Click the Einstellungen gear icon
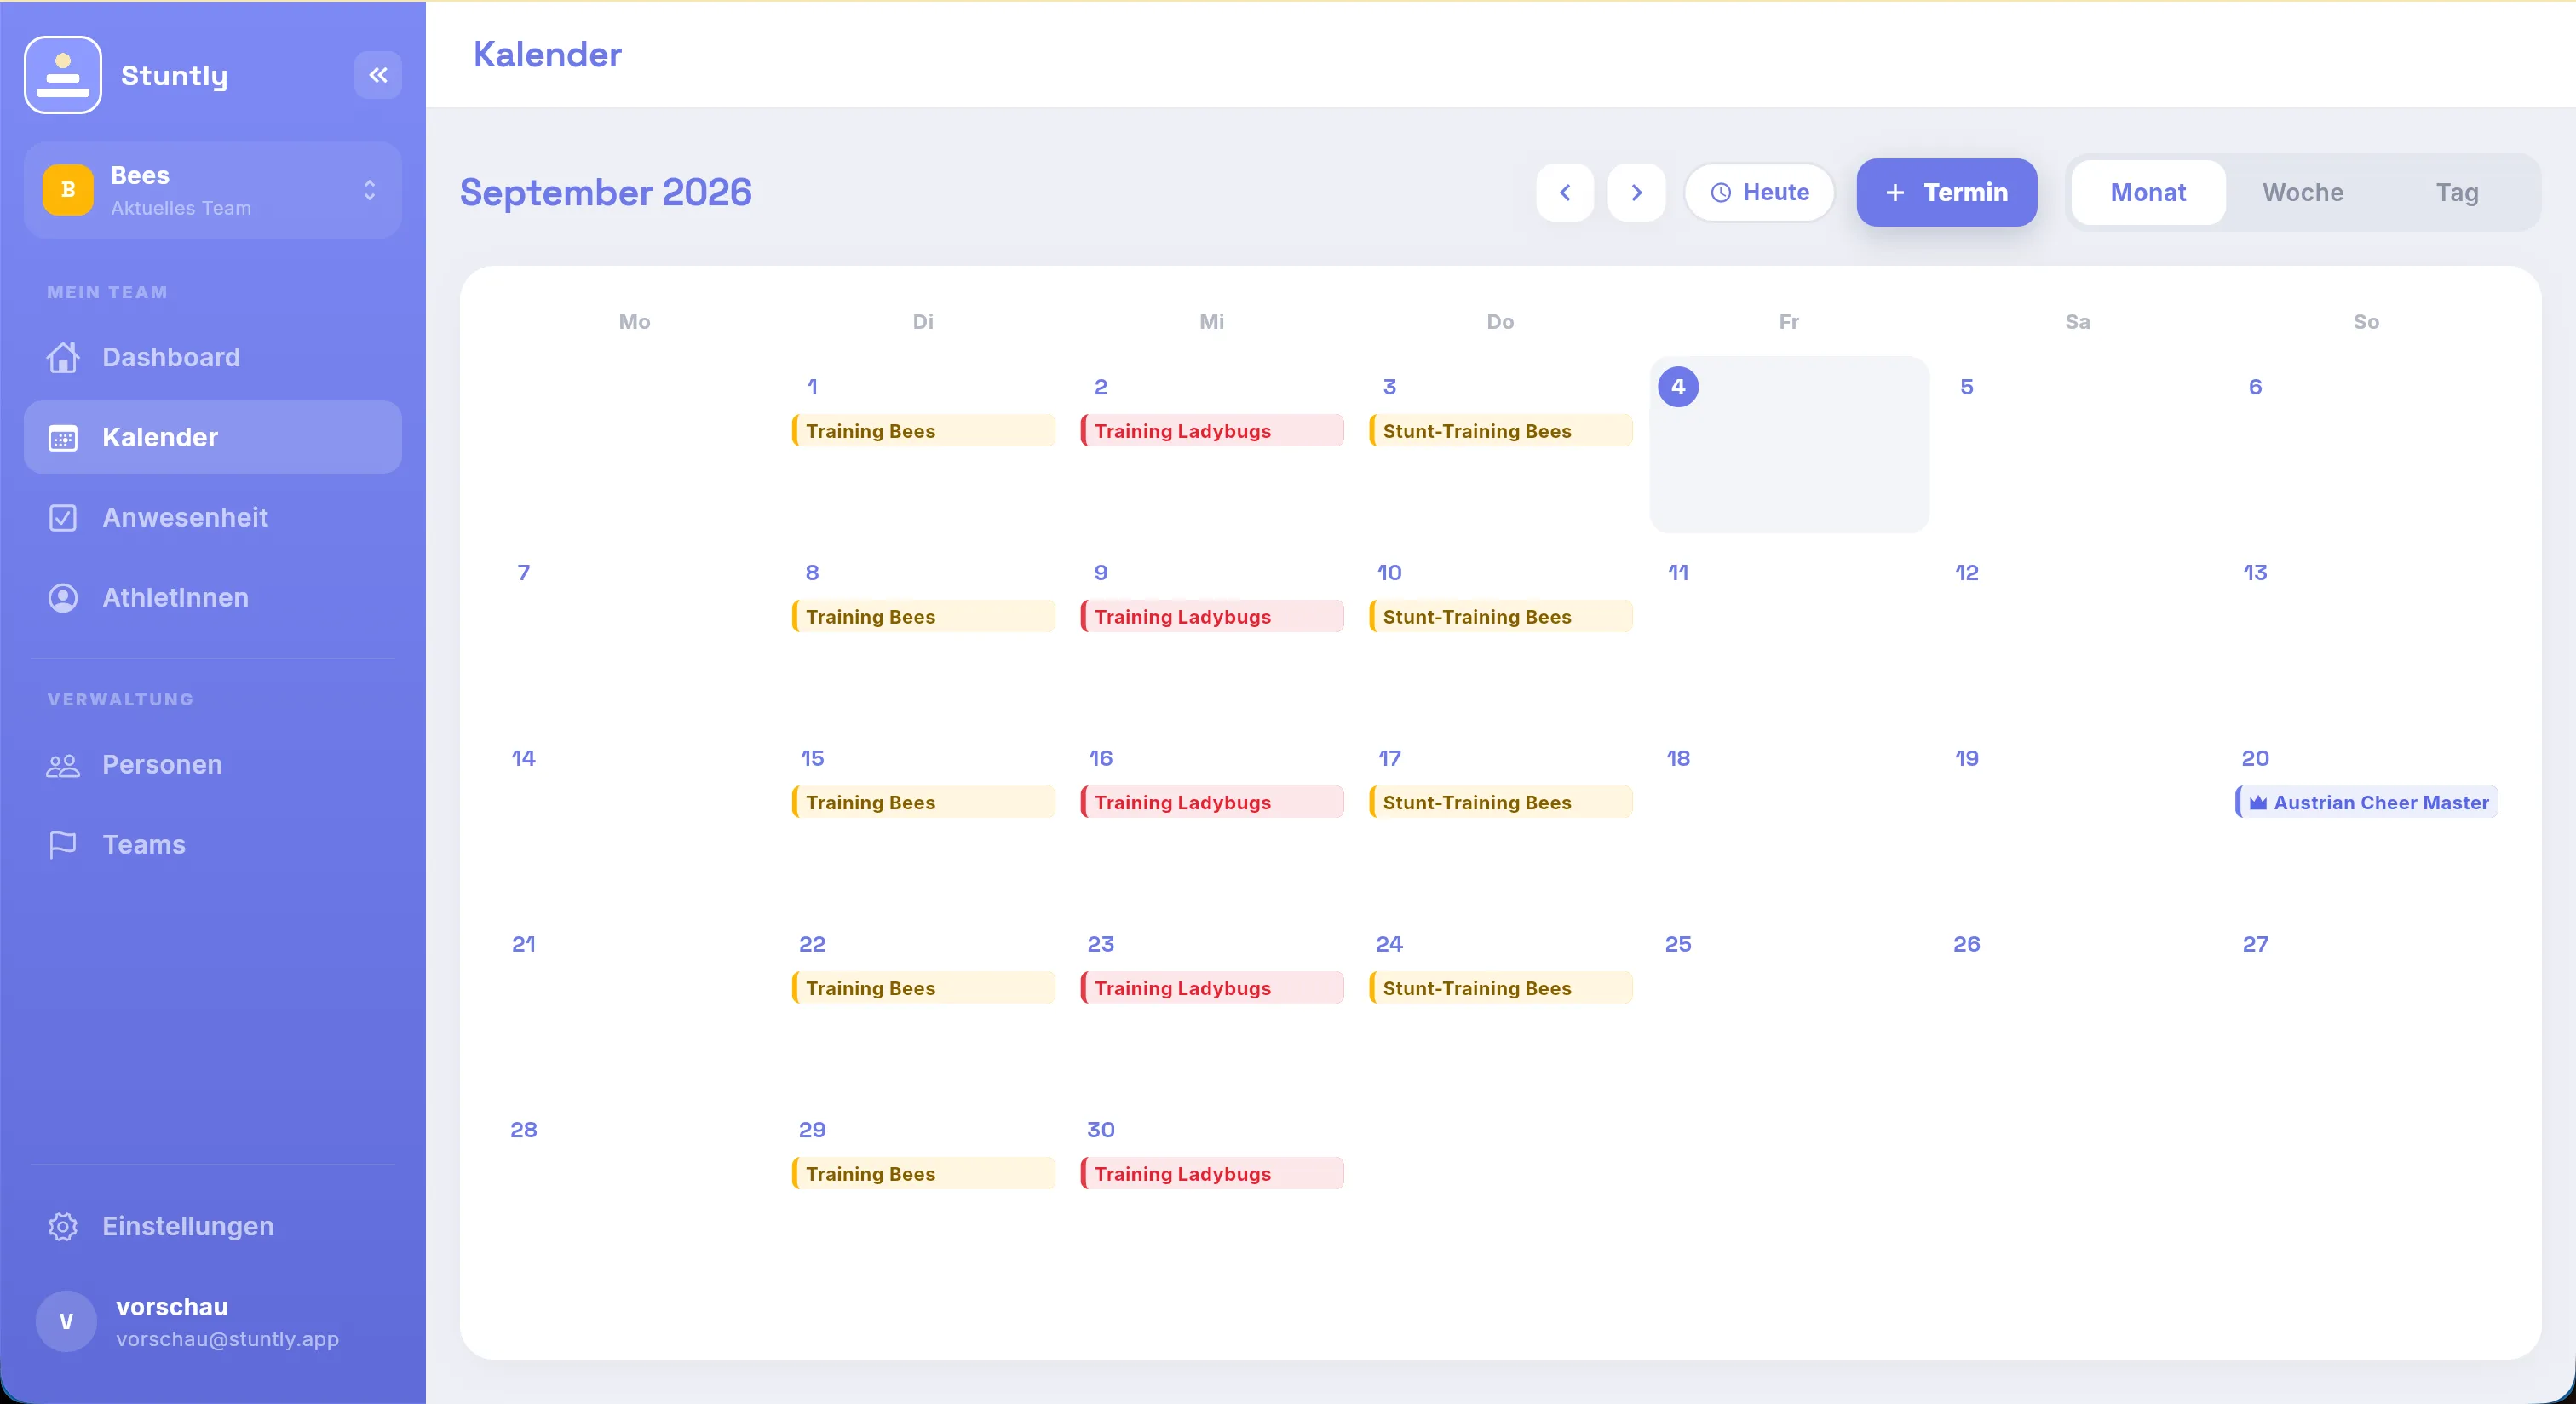The height and width of the screenshot is (1404, 2576). [63, 1227]
